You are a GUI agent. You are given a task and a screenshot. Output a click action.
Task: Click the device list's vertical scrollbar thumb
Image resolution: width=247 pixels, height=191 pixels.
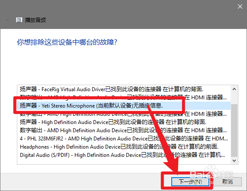coord(234,131)
